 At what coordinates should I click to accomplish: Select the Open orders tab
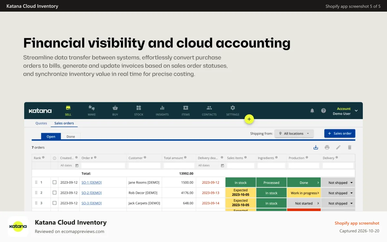pyautogui.click(x=51, y=136)
